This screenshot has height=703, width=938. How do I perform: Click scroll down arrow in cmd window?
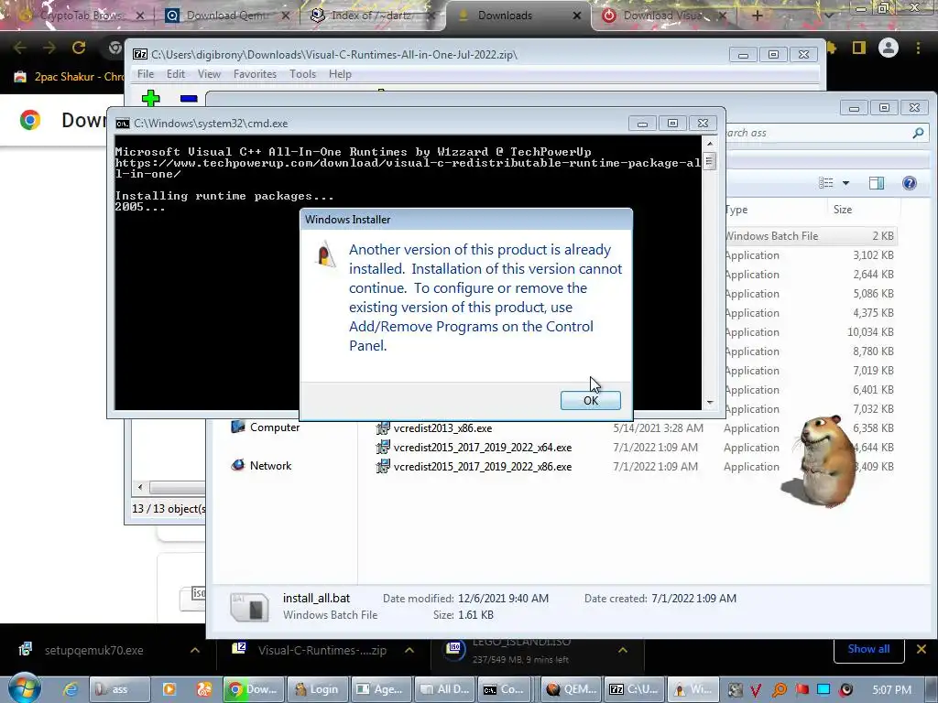[x=710, y=403]
